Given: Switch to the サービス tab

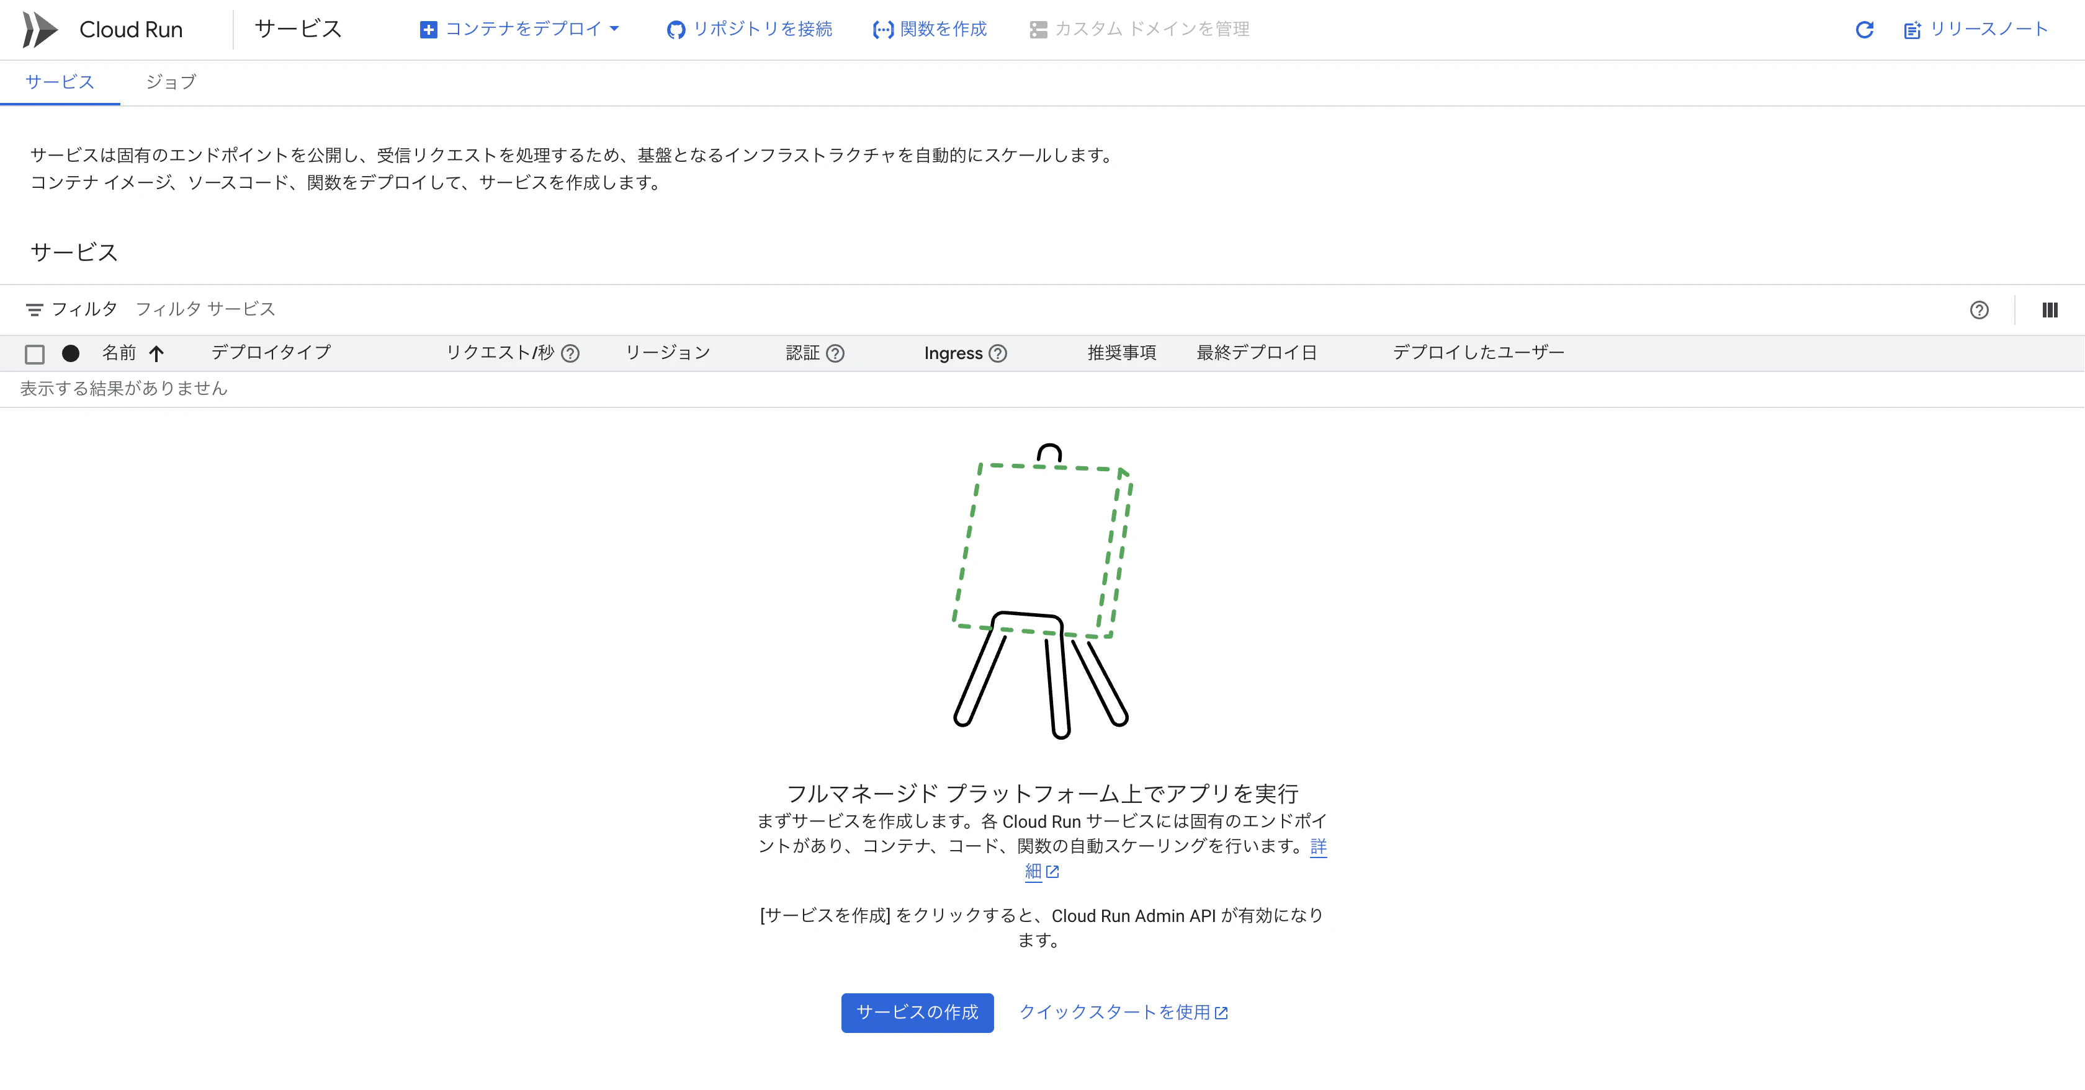Looking at the screenshot, I should [x=60, y=82].
